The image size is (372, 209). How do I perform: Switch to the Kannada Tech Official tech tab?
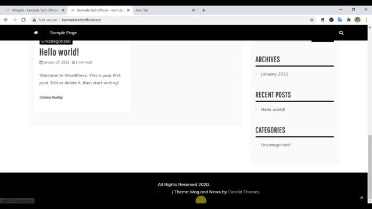click(x=100, y=10)
